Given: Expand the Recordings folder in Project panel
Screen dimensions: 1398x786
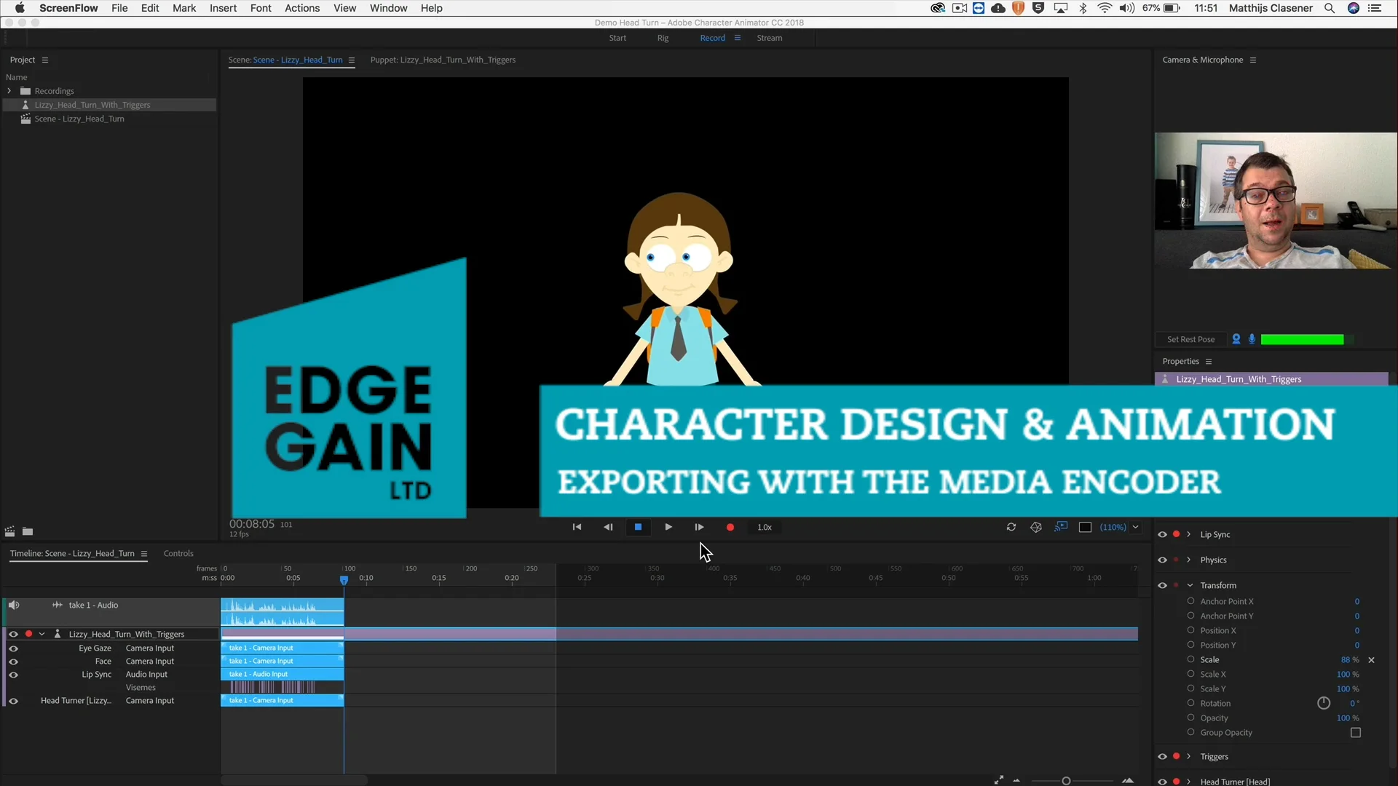Looking at the screenshot, I should pyautogui.click(x=9, y=90).
